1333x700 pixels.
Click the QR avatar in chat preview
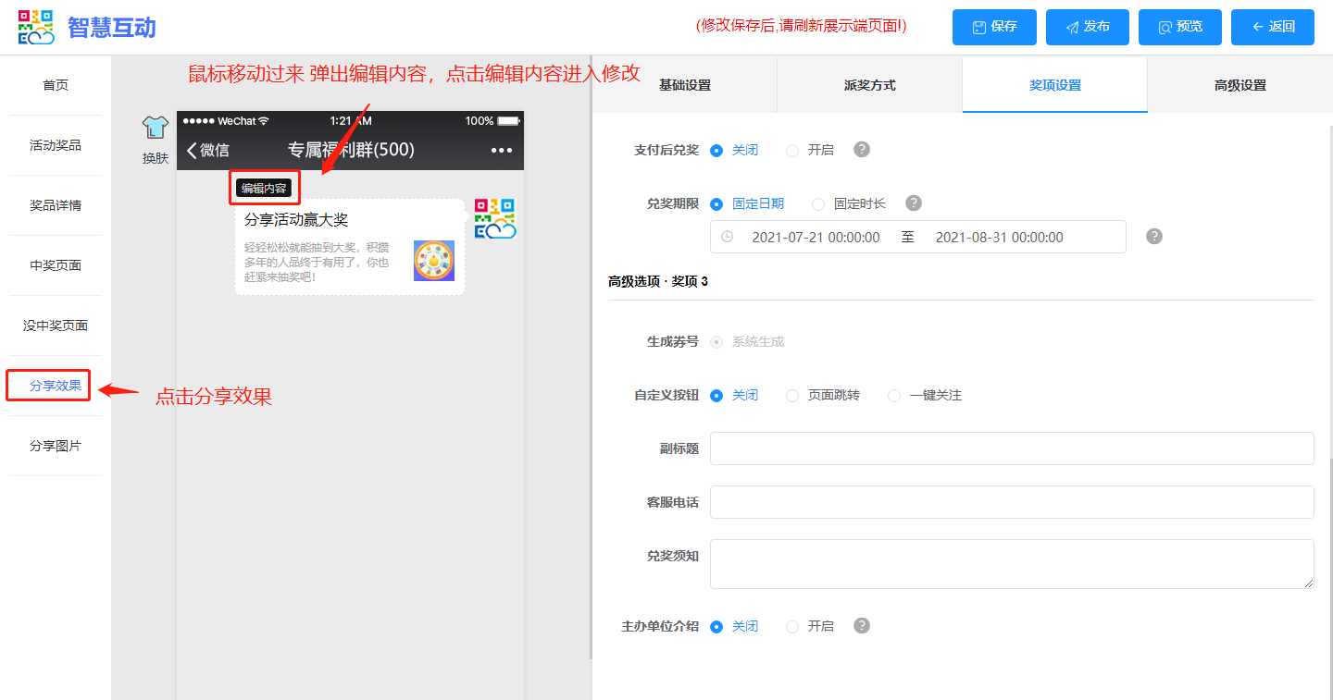click(494, 219)
